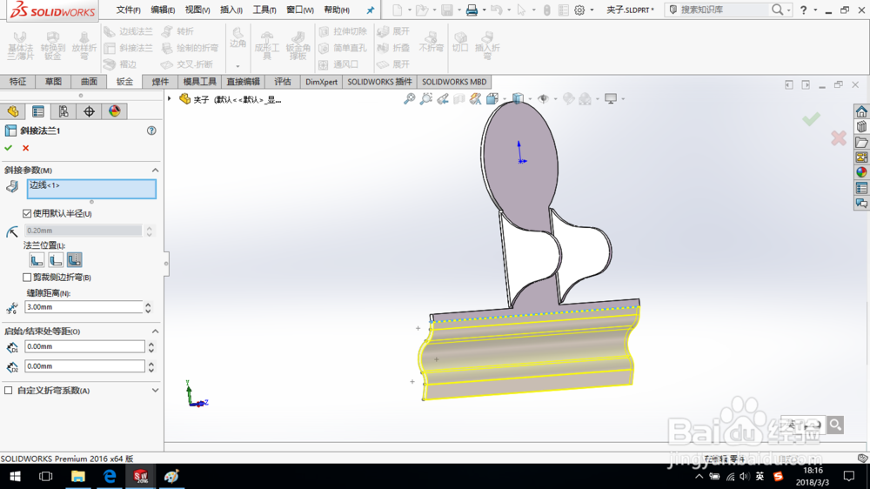Open help for miter flange panel
Viewport: 870px width, 489px height.
point(151,131)
